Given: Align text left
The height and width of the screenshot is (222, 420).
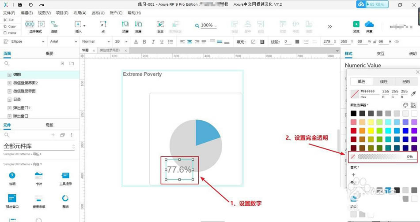Looking at the screenshot, I should tap(182, 42).
